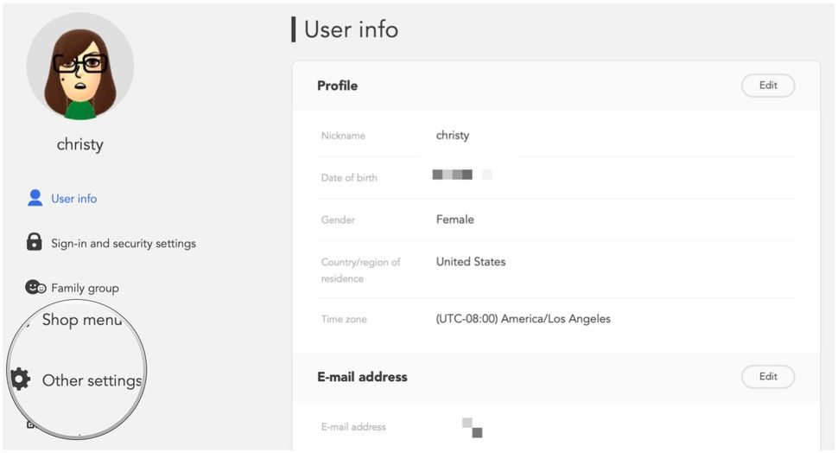
Task: Click the Mii avatar picture
Action: coord(80,67)
